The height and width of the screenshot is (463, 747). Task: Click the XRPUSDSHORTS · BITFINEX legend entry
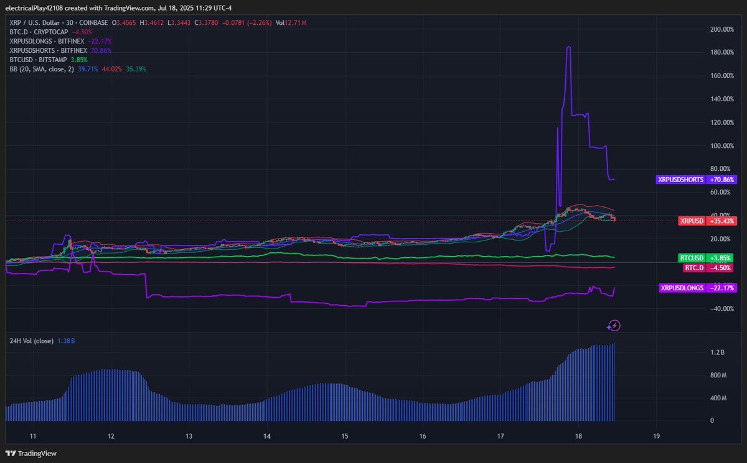pos(49,50)
